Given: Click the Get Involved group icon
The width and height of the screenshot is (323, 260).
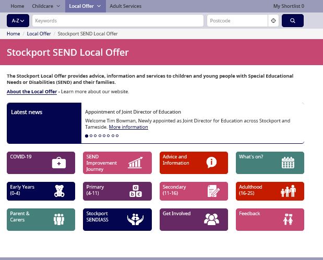Looking at the screenshot, I should click(x=211, y=219).
